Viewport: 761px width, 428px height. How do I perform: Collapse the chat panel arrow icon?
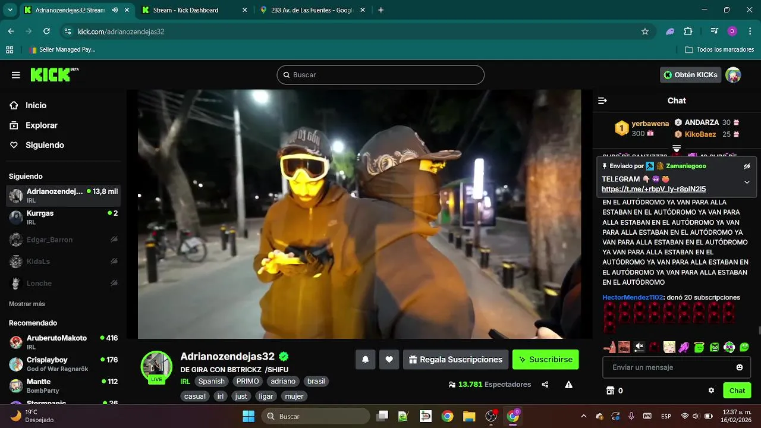602,100
